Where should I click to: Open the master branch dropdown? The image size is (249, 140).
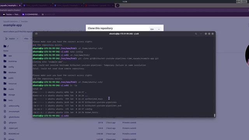(12, 38)
